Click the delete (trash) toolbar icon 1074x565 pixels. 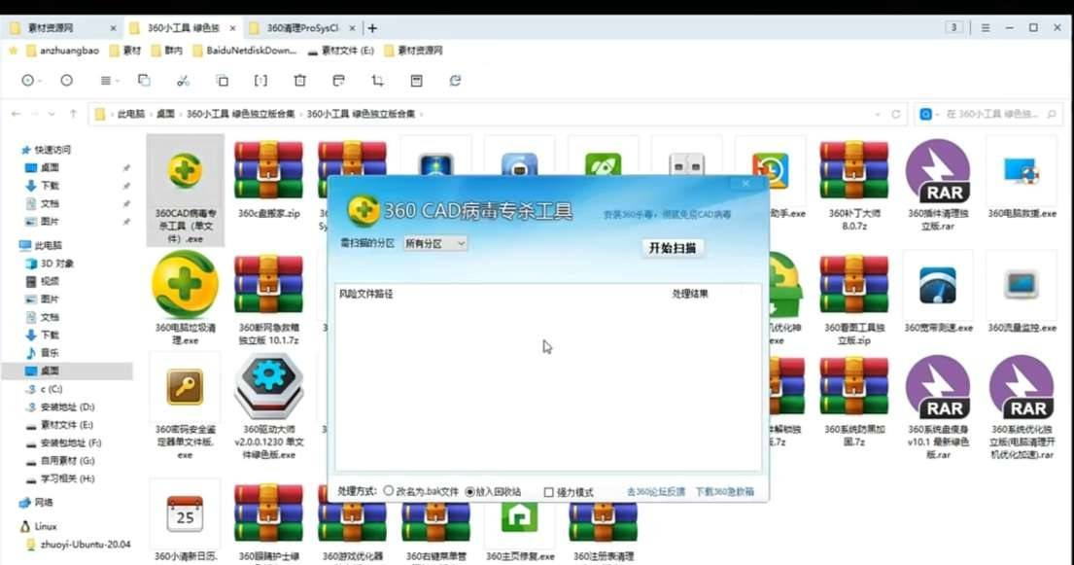[300, 80]
